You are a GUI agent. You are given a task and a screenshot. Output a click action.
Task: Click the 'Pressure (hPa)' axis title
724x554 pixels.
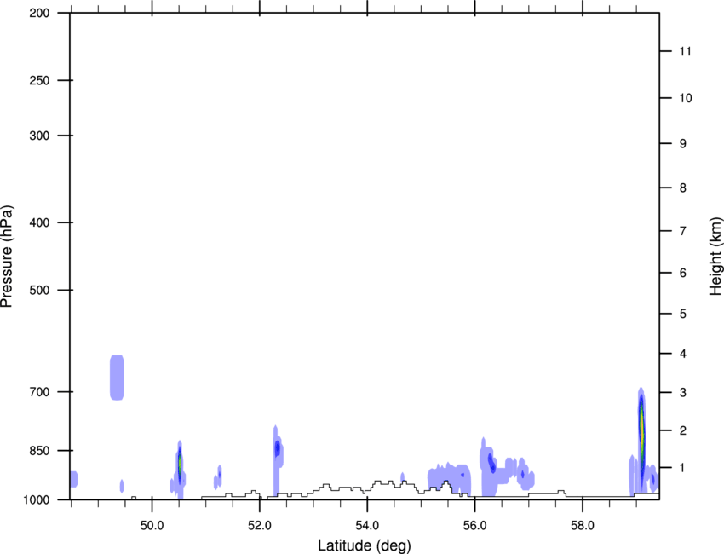pyautogui.click(x=7, y=257)
